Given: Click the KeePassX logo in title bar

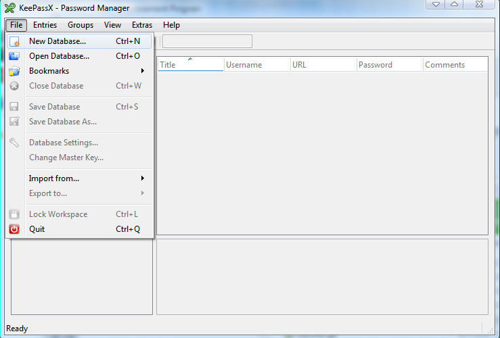Looking at the screenshot, I should [10, 8].
